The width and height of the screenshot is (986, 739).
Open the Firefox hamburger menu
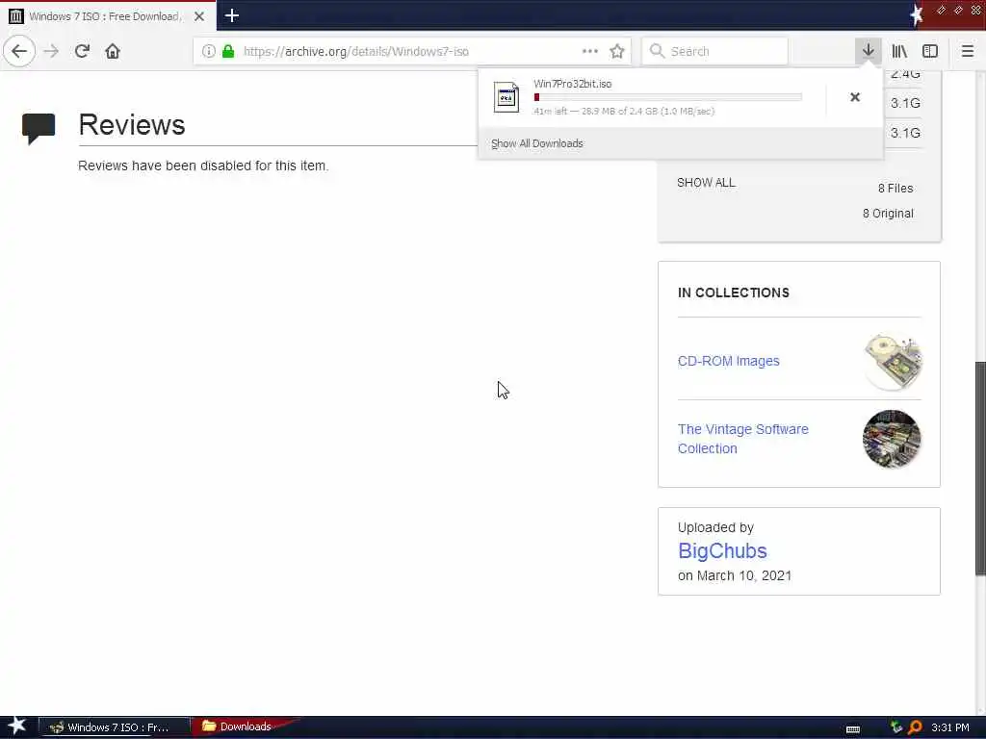pyautogui.click(x=968, y=51)
